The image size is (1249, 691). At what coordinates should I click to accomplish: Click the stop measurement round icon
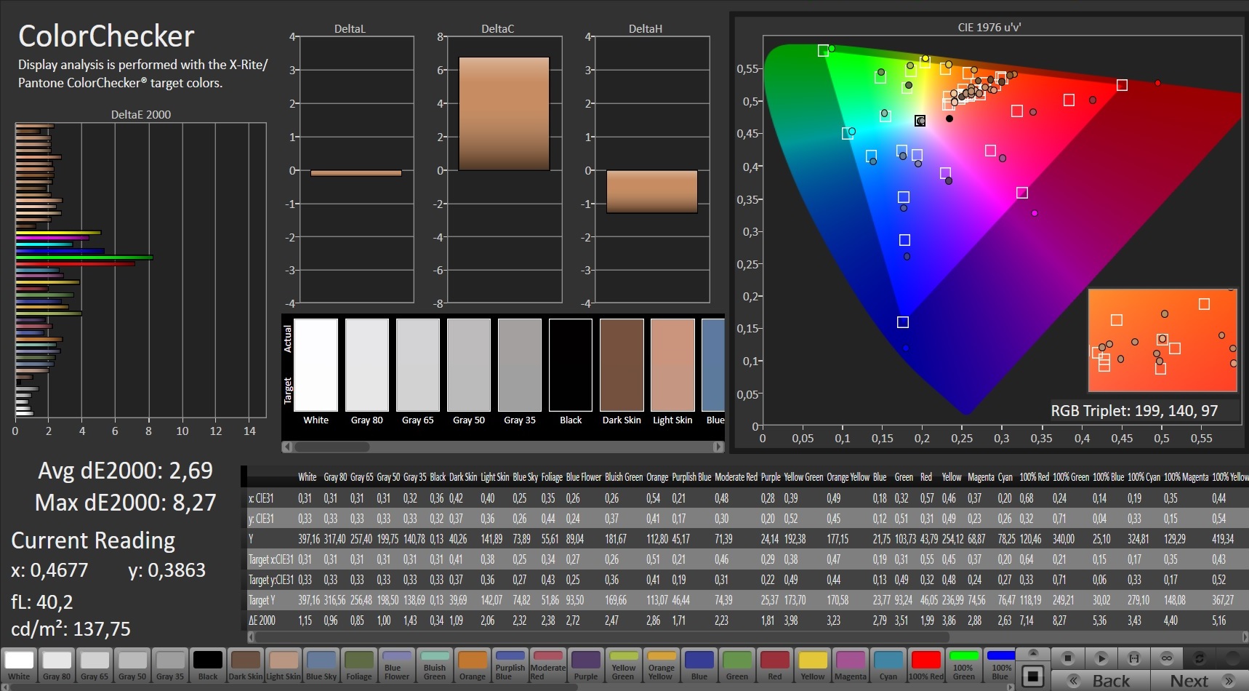(x=1067, y=658)
